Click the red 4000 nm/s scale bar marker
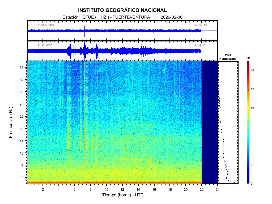The width and height of the screenshot is (272, 204). [39, 25]
